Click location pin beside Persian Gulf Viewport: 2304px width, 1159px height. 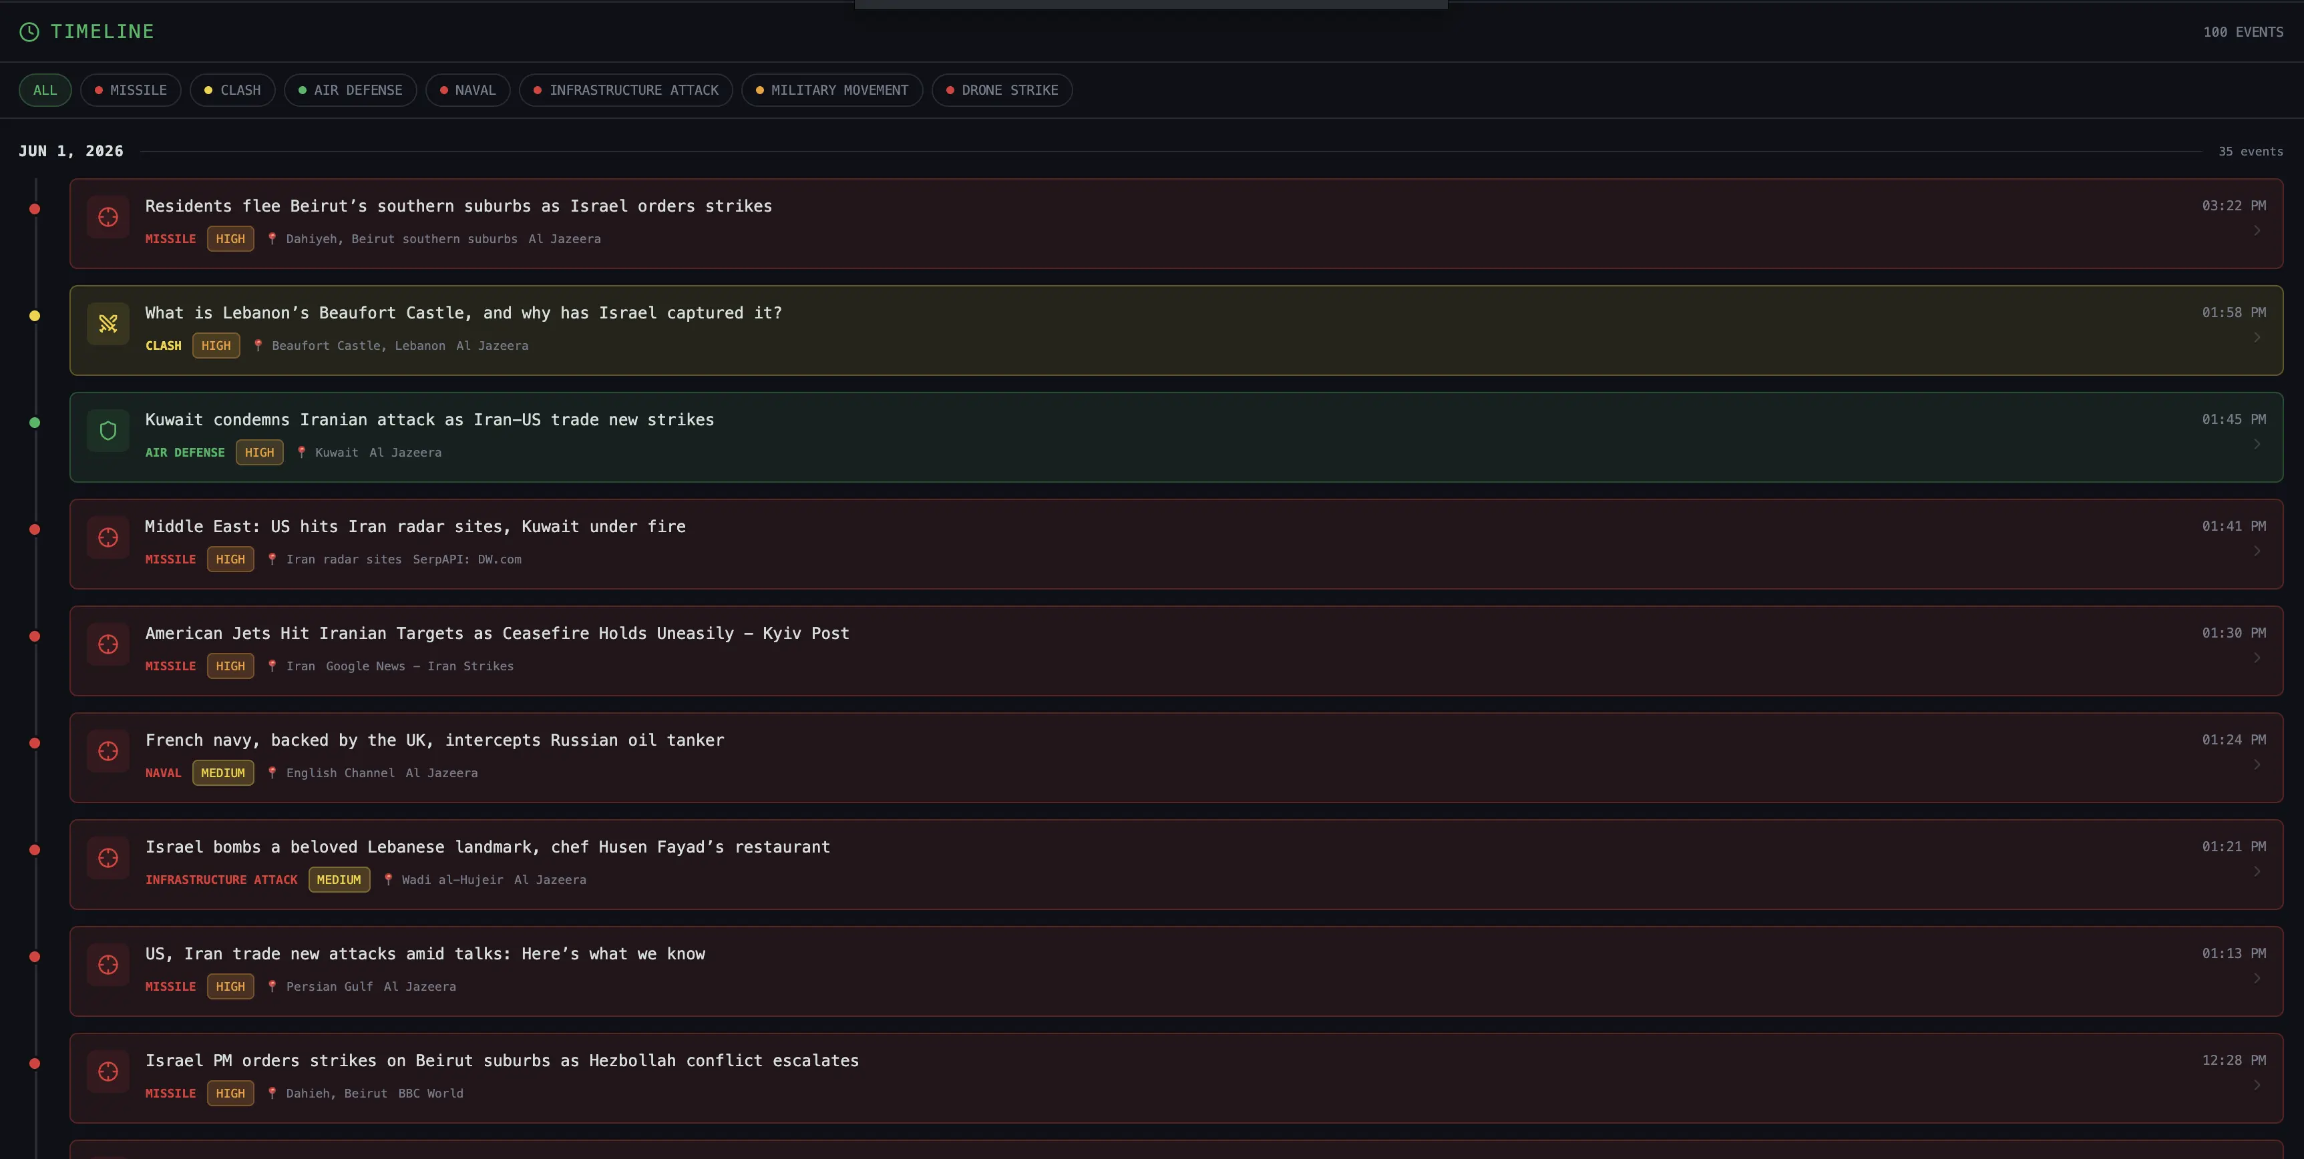272,986
